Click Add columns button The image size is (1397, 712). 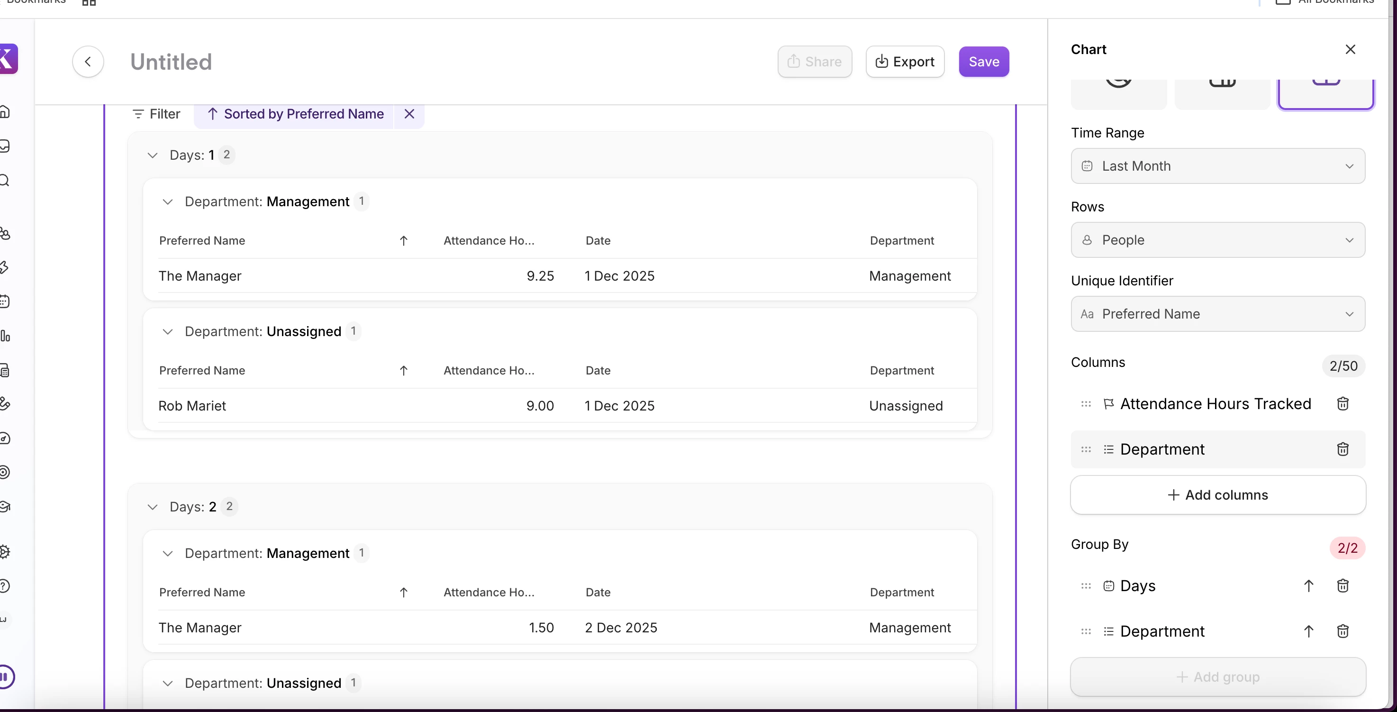(1217, 495)
